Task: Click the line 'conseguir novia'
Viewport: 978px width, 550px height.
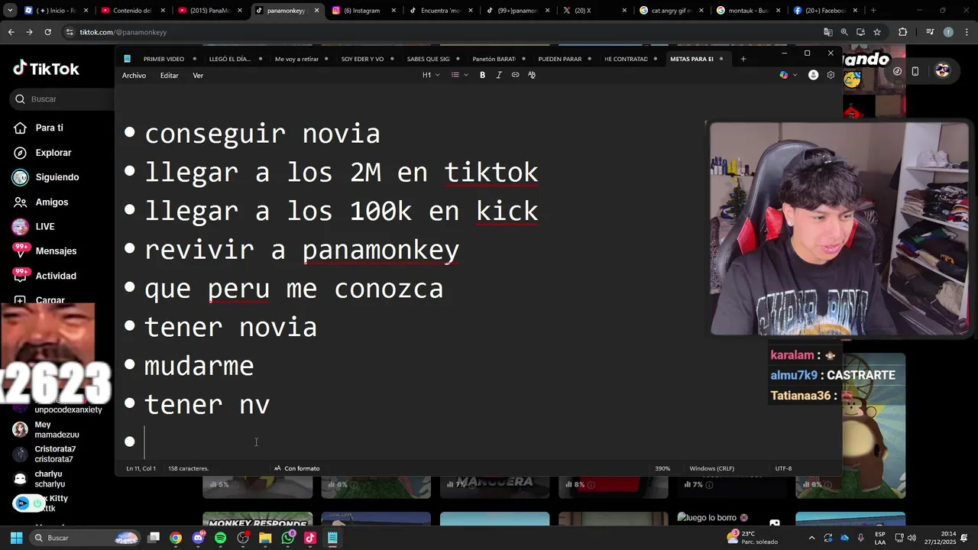Action: click(262, 134)
